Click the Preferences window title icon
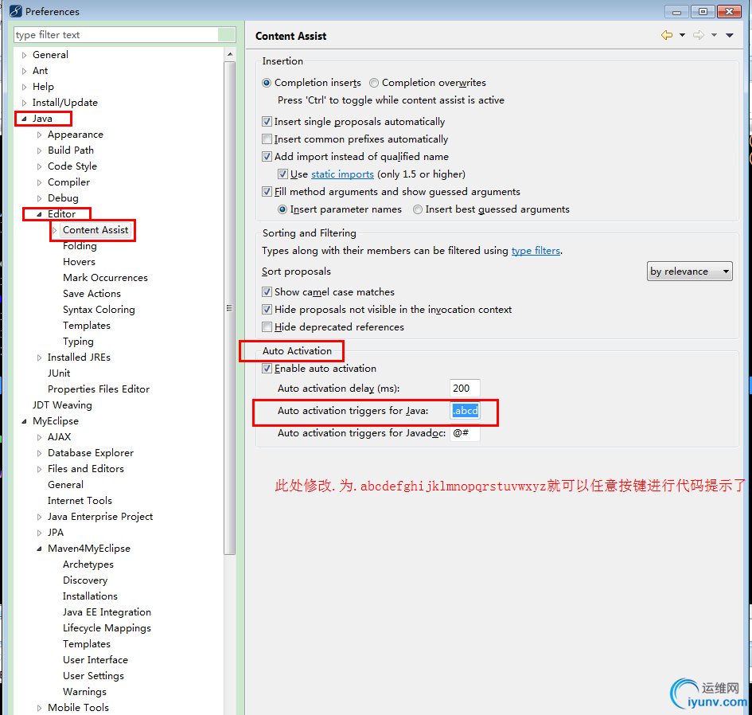The image size is (752, 715). coord(15,10)
